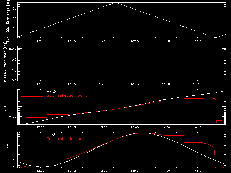Click the -100 tick on Longitude axis
The image size is (231, 173).
pyautogui.click(x=13, y=116)
